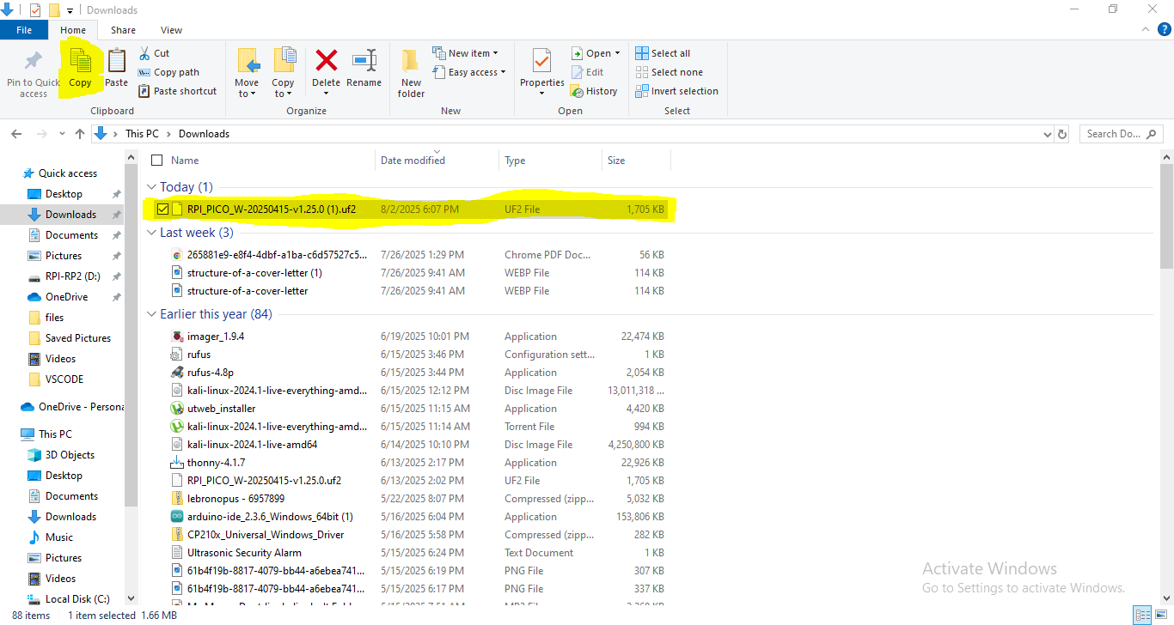Viewport: 1174px width, 625px height.
Task: Select the Home ribbon tab
Action: pos(73,30)
